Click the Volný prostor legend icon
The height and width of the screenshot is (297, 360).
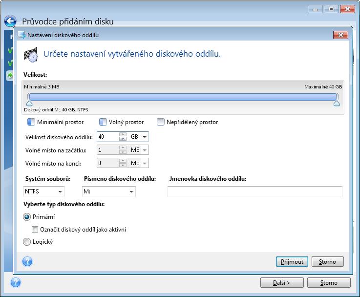[103, 122]
